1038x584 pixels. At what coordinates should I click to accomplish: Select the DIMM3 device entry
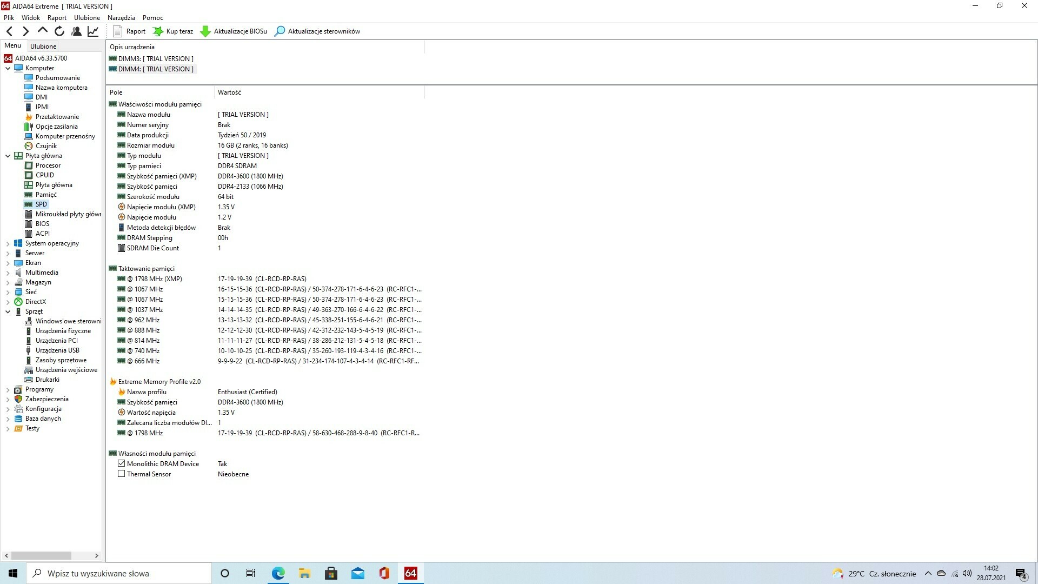pyautogui.click(x=151, y=59)
